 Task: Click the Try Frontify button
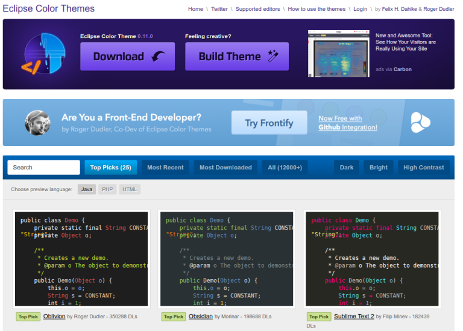[269, 123]
